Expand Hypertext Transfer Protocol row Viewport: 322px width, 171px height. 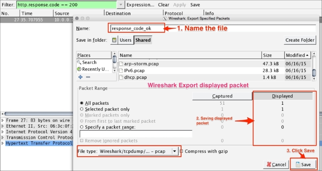click(x=2, y=143)
